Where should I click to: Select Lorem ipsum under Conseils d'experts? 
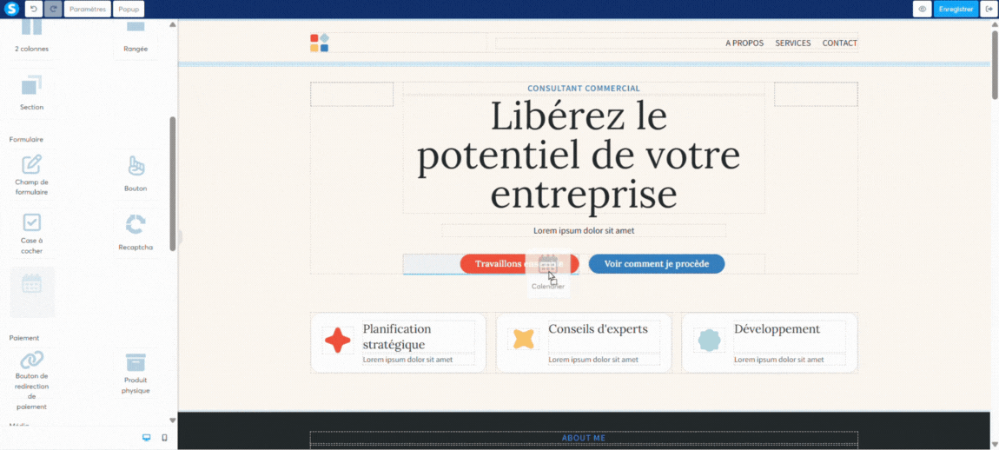(x=593, y=360)
